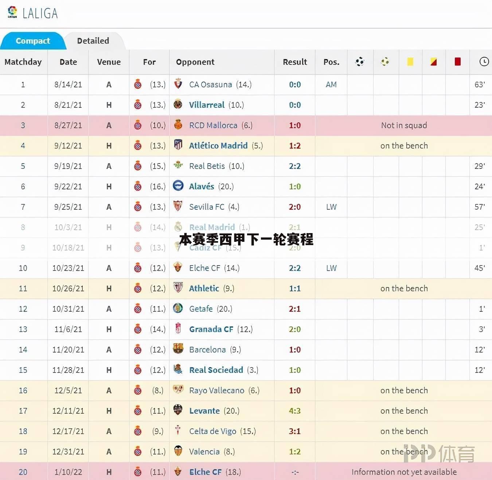This screenshot has height=480, width=492.
Task: Click the Getafe club crest
Action: pyautogui.click(x=178, y=308)
